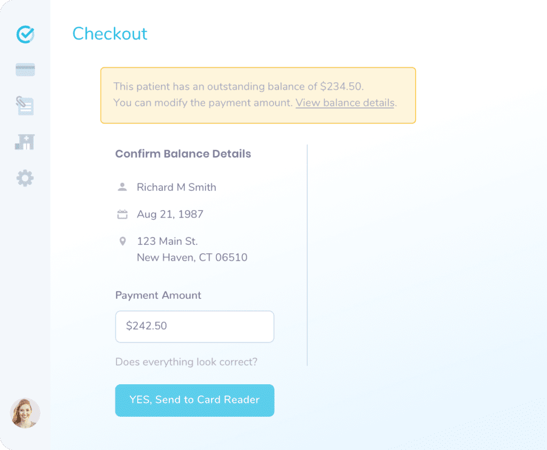Click the Confirm Balance Details heading

point(183,153)
